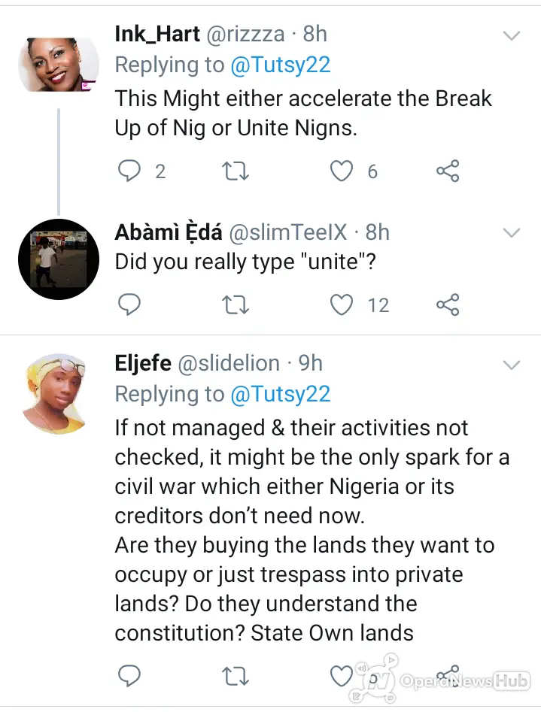Reply to Ink_Hart's tweet
The width and height of the screenshot is (541, 712).
[x=129, y=171]
